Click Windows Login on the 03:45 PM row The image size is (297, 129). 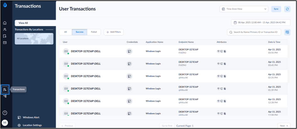pyautogui.click(x=153, y=64)
